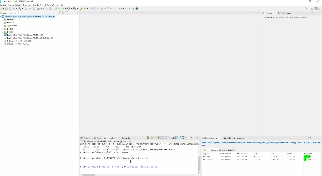Click the Project Explorer filter icon
322x176 pixels.
[67, 13]
